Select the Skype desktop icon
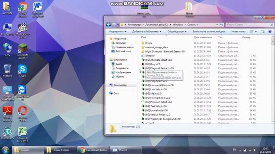 22,71
